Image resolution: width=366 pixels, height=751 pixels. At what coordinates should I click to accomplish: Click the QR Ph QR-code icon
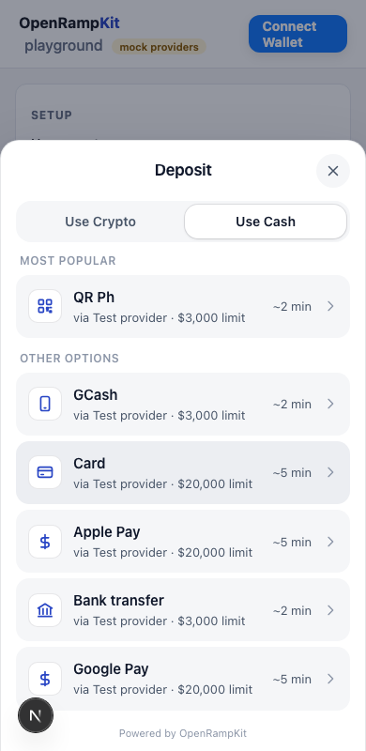pyautogui.click(x=45, y=306)
